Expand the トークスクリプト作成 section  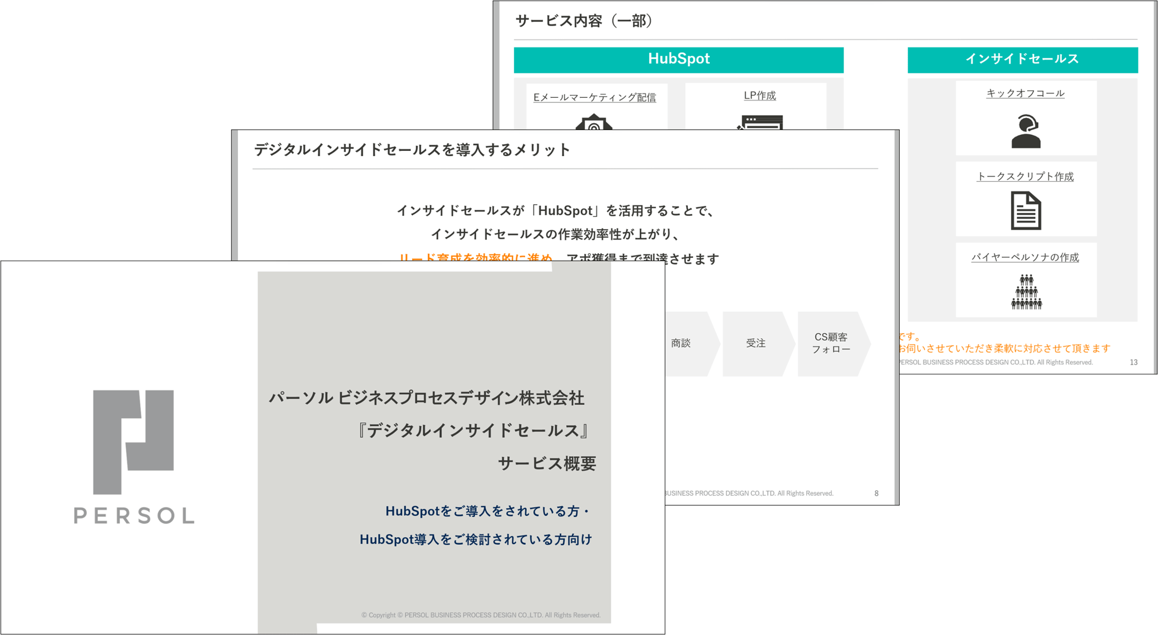pyautogui.click(x=1025, y=177)
